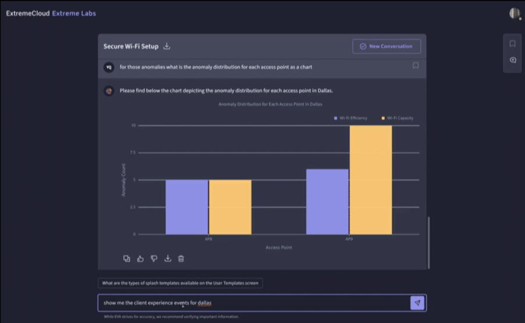The image size is (525, 323).
Task: Click the message input field
Action: (253, 303)
